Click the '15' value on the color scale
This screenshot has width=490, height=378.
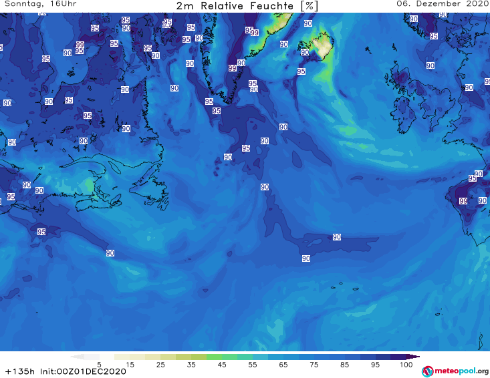pyautogui.click(x=130, y=365)
